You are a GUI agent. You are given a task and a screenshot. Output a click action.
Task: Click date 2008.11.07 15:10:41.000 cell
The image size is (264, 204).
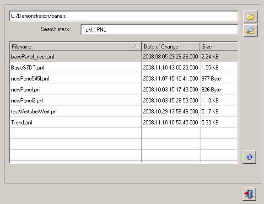171,79
